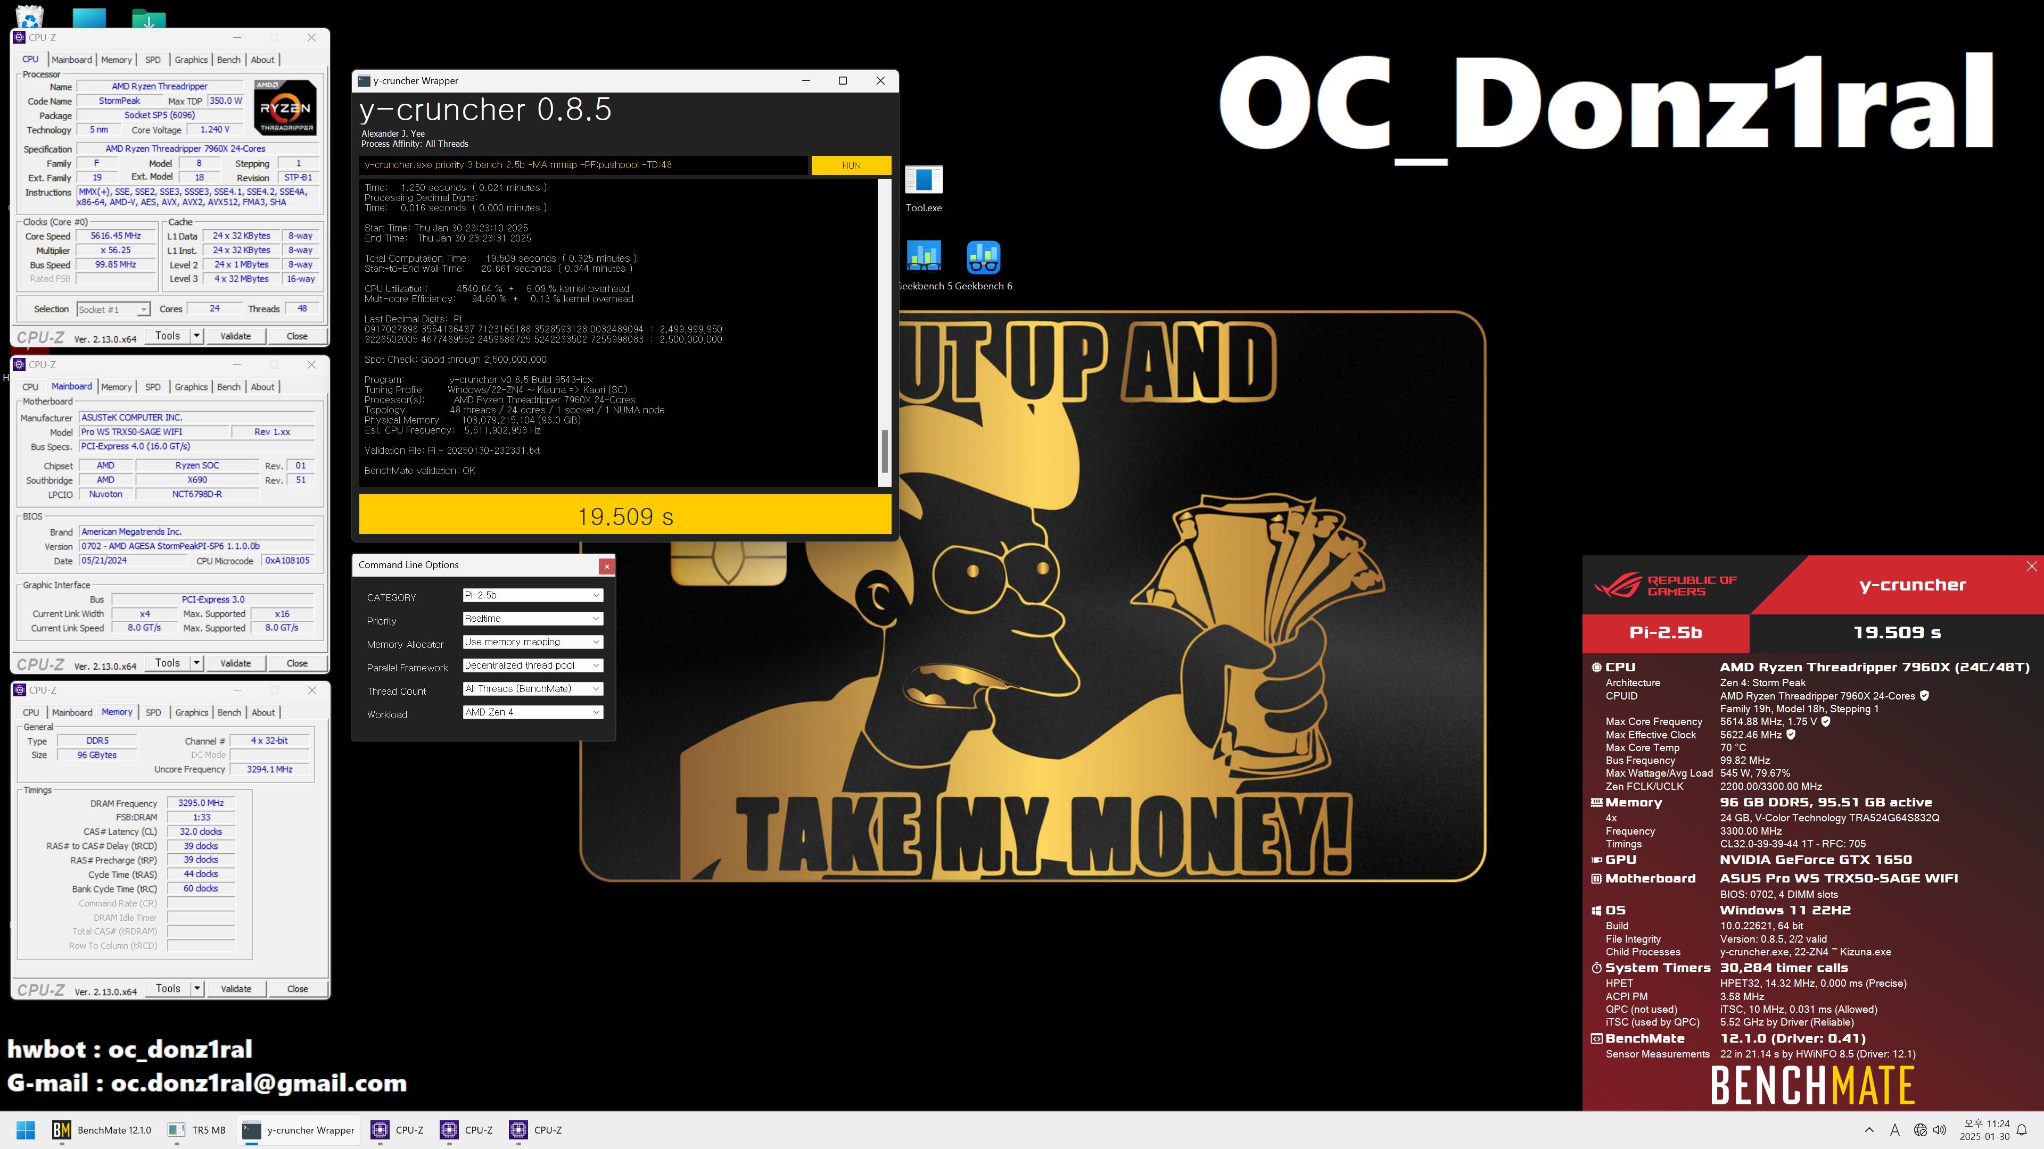Click Tools button in Memory window

[x=168, y=989]
